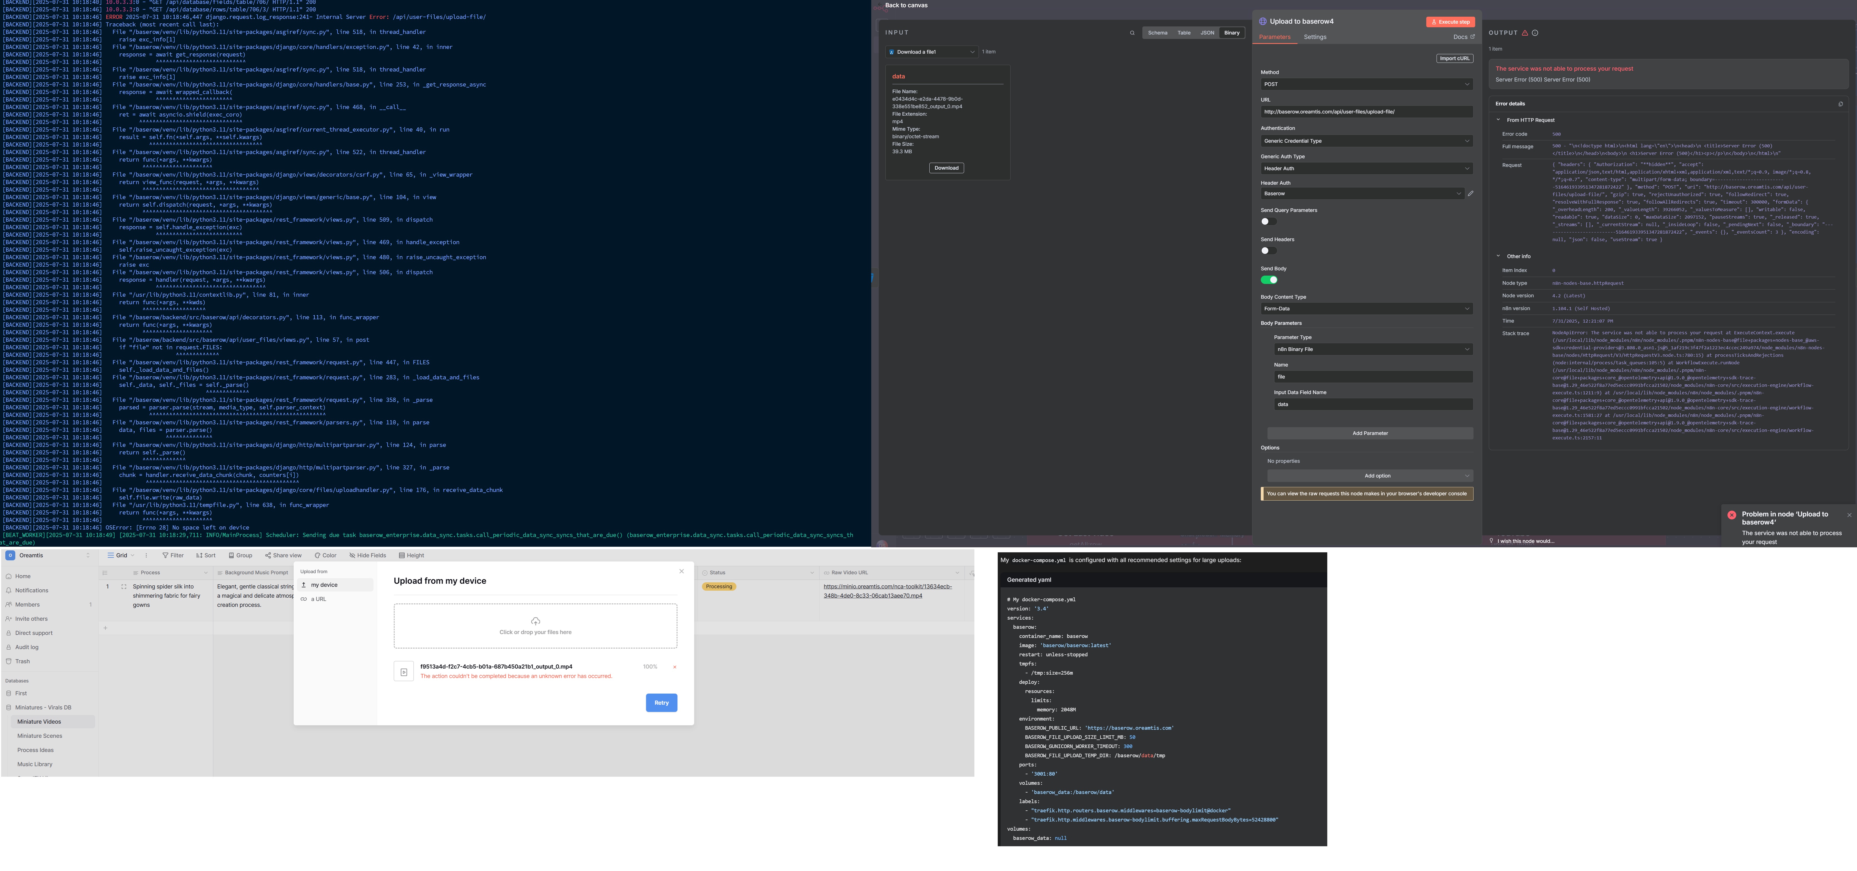The image size is (1857, 871).
Task: Click the cloud upload drop zone
Action: 536,626
